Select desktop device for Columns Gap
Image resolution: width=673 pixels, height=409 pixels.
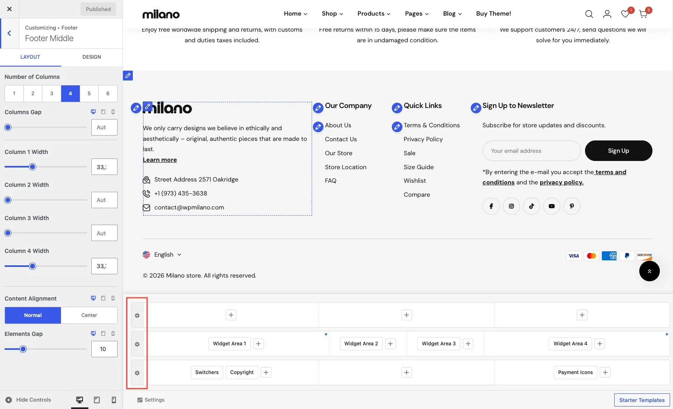[93, 112]
